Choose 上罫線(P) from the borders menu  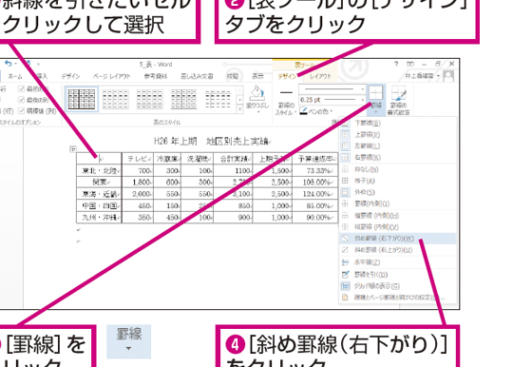pos(398,134)
